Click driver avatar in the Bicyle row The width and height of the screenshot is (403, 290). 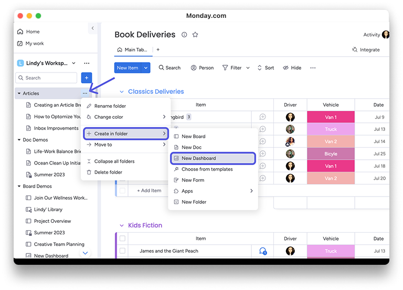tap(290, 153)
